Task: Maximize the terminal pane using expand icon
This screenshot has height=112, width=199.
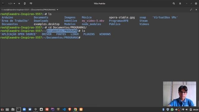Action: [191, 10]
